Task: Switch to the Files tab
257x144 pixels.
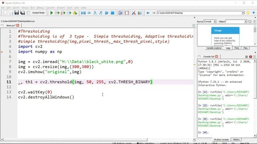Action: [x=245, y=48]
